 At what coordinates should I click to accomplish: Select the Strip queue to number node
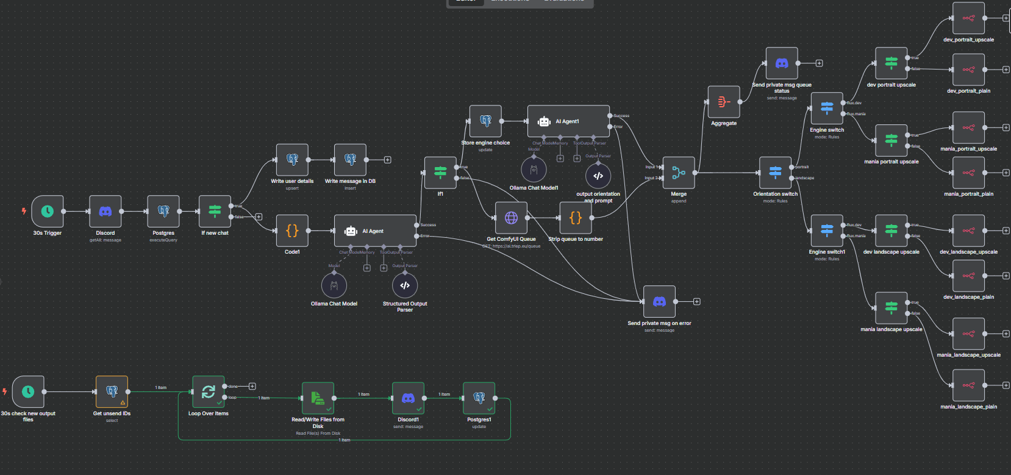coord(576,218)
